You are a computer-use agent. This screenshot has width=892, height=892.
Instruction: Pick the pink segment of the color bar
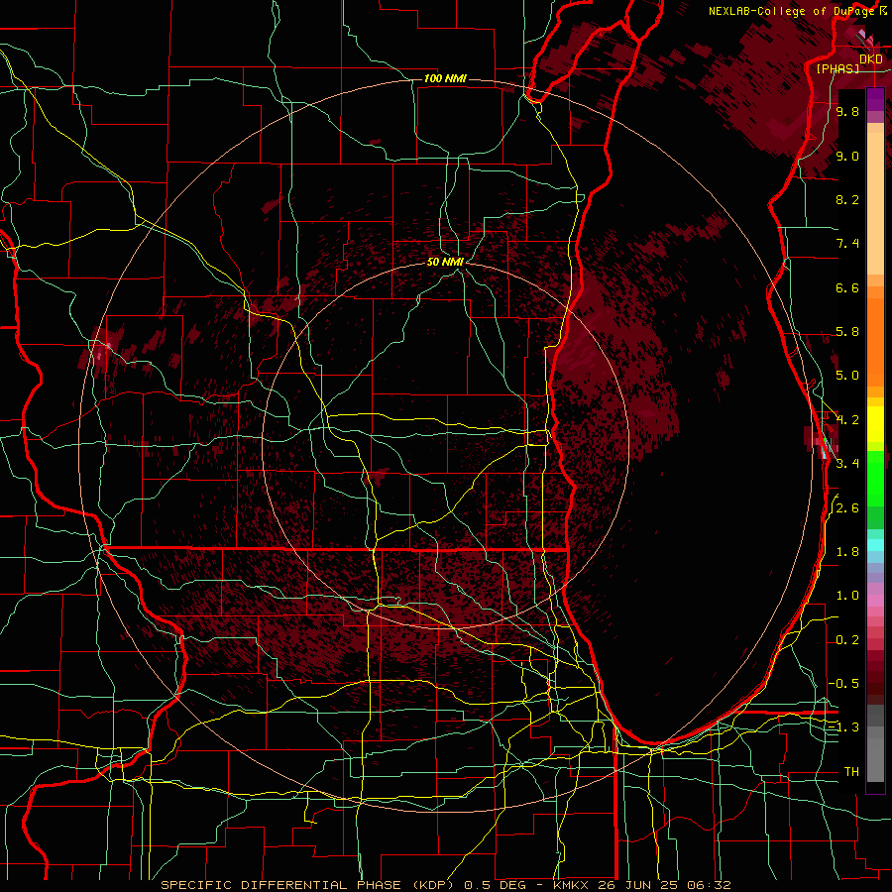(x=875, y=601)
